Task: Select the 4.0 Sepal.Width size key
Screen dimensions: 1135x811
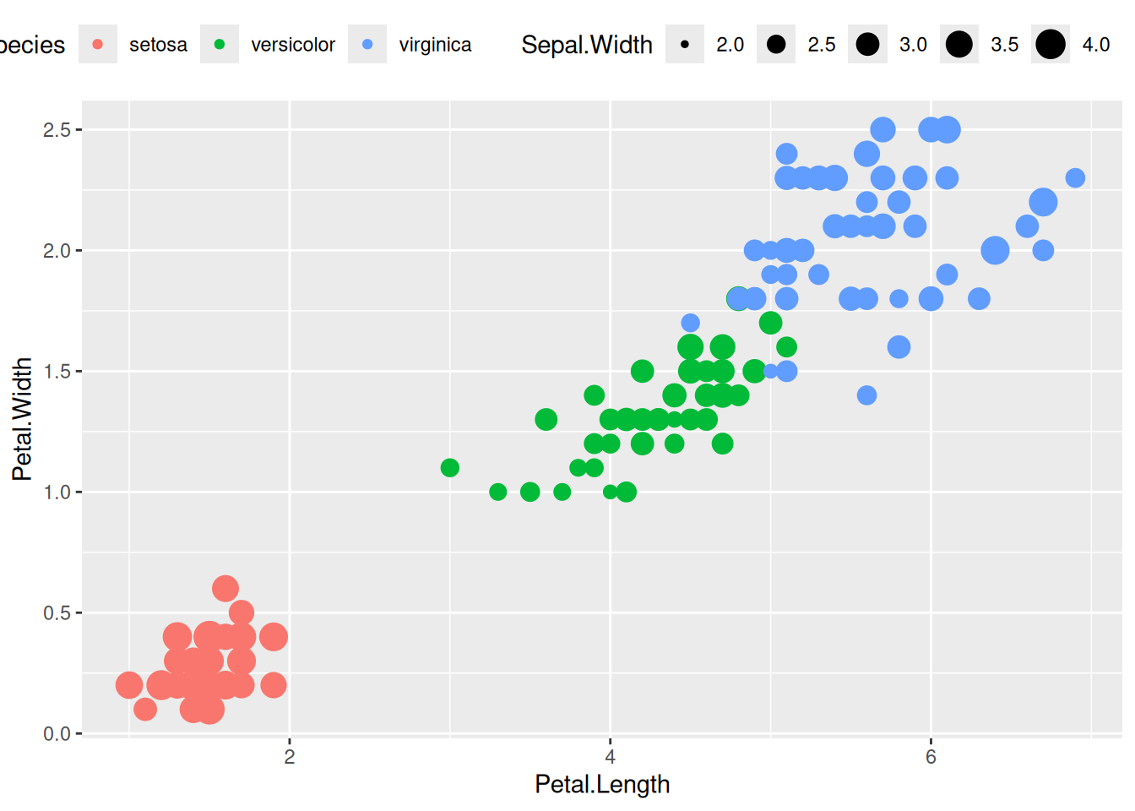Action: pyautogui.click(x=1051, y=44)
